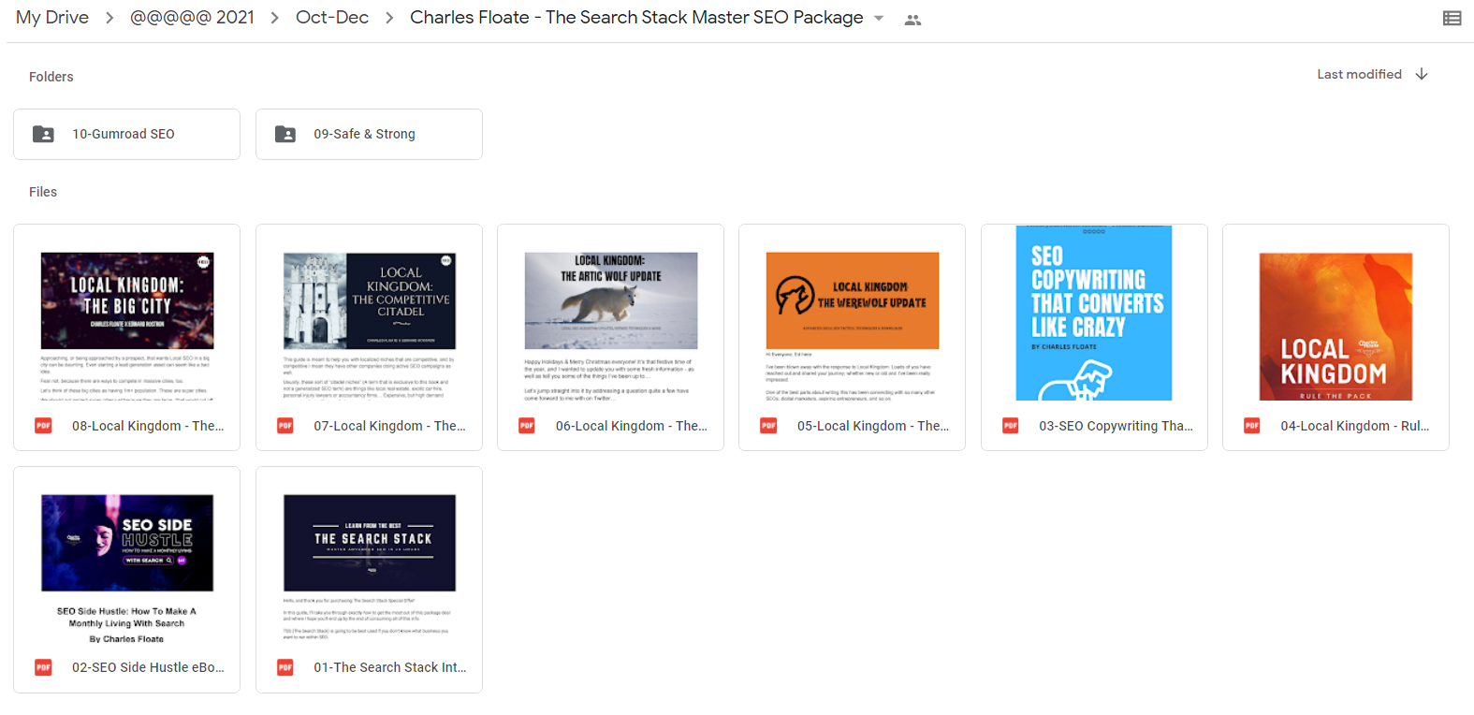The width and height of the screenshot is (1474, 715).
Task: Click file name 08-Local Kingdom - The...
Action: click(x=148, y=426)
